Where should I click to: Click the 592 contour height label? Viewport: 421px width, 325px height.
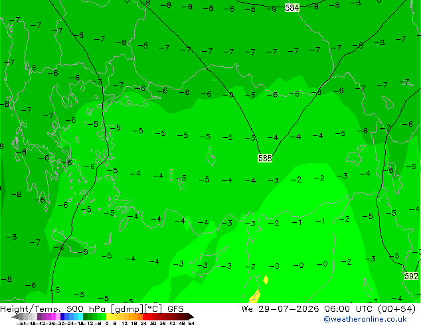point(411,276)
